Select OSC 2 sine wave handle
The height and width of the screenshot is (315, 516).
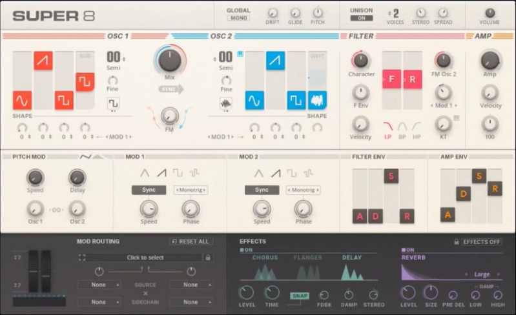(254, 100)
